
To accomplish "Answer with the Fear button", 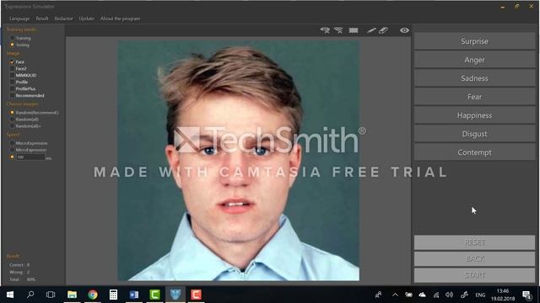I will tap(474, 97).
